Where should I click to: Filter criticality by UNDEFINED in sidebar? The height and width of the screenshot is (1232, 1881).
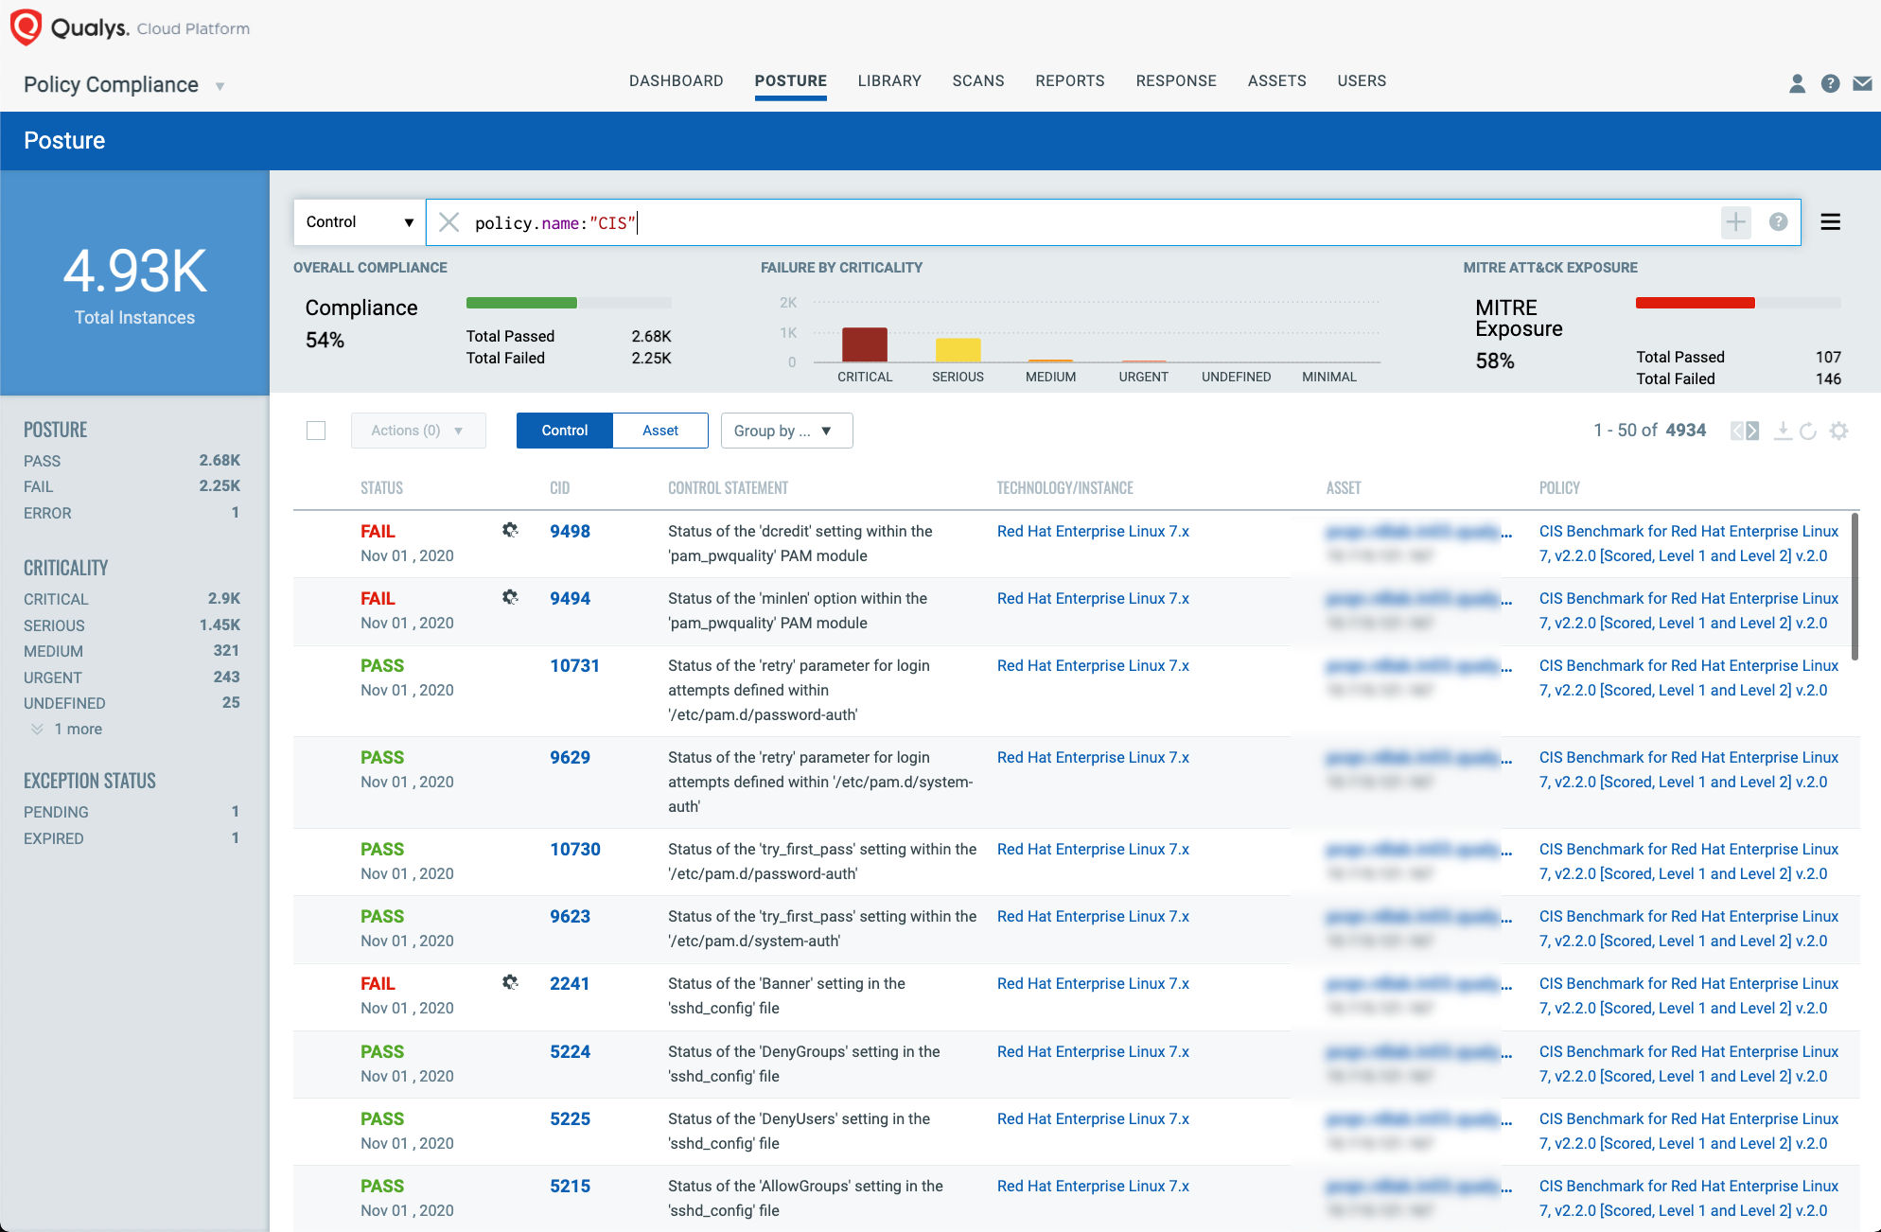point(132,703)
